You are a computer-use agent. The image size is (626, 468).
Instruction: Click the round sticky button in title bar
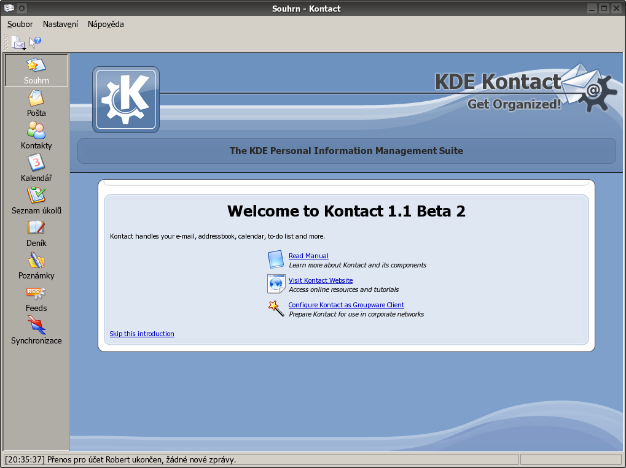[22, 8]
